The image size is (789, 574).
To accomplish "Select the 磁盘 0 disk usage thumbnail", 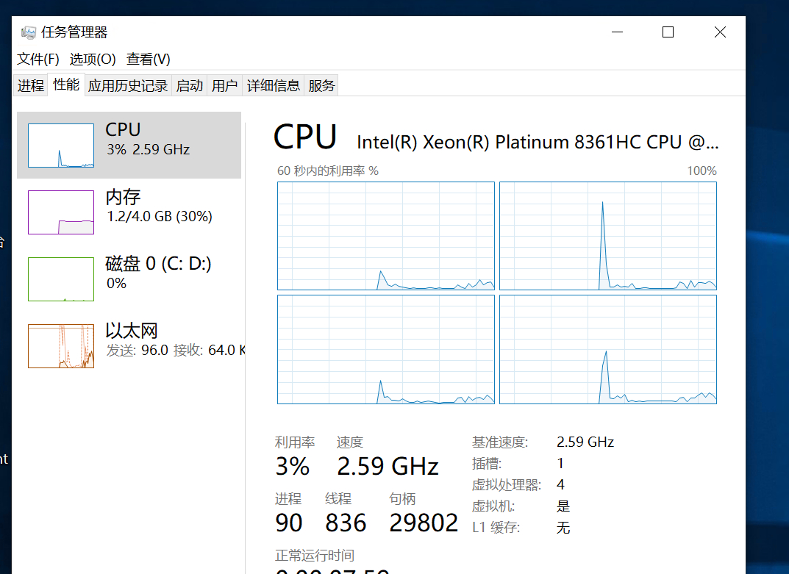I will pos(61,279).
